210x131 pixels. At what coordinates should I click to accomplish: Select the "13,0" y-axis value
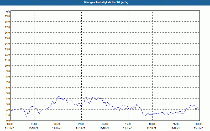7,49
